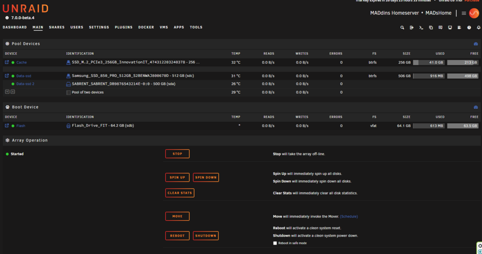Expand pool rows with the up-arrow toggle

(13, 92)
